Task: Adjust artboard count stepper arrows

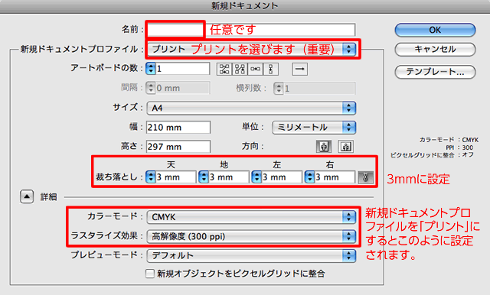Action: pyautogui.click(x=151, y=69)
